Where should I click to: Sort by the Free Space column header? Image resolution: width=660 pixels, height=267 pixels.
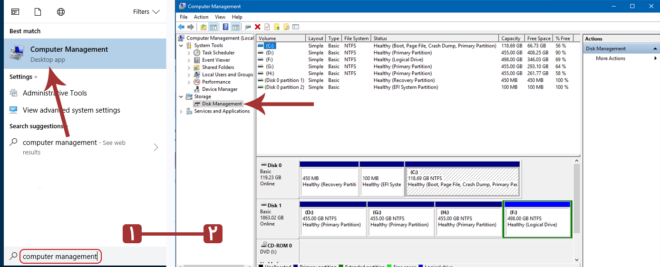tap(539, 38)
